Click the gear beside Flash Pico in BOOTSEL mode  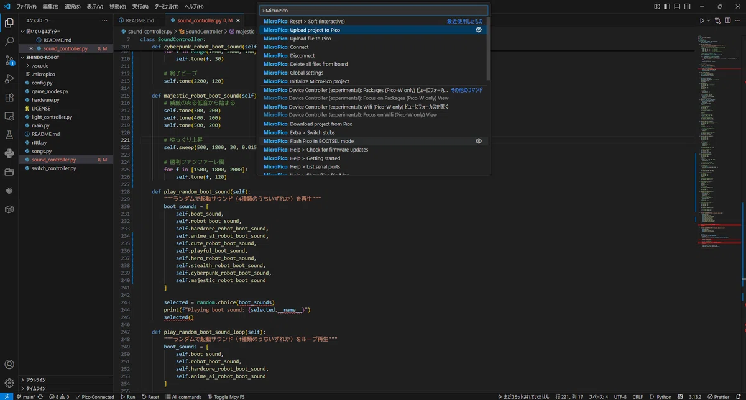pyautogui.click(x=479, y=141)
